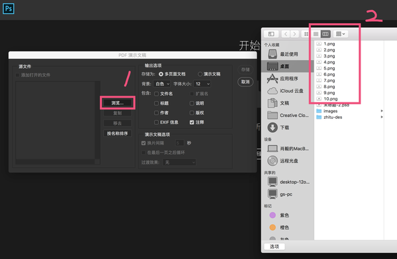This screenshot has width=397, height=259.
Task: Click the 浏览... browse button
Action: click(118, 103)
